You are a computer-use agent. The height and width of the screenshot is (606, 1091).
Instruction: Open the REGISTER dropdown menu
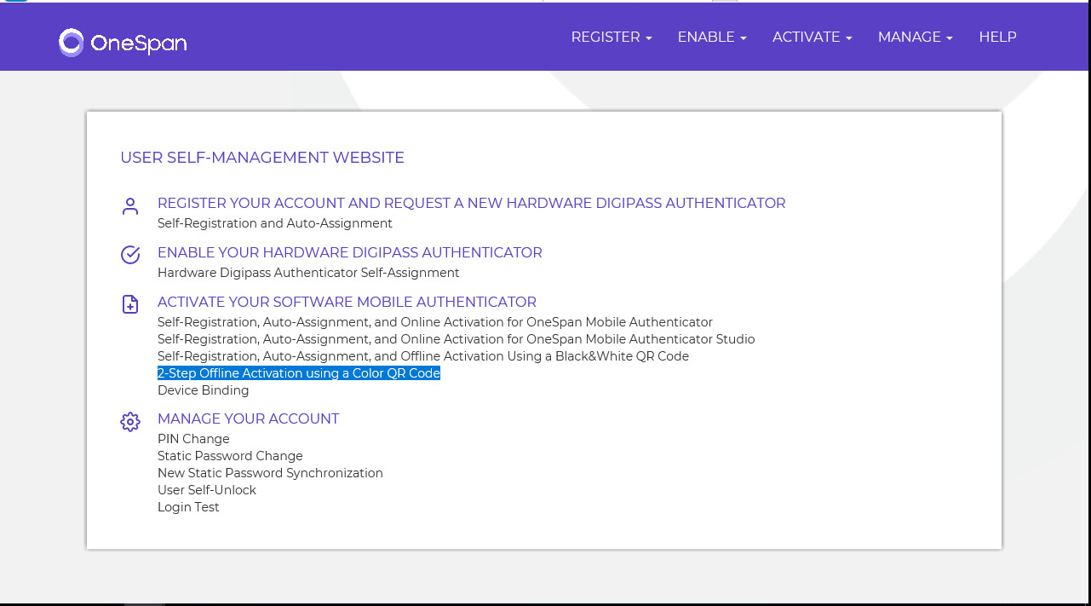[612, 37]
